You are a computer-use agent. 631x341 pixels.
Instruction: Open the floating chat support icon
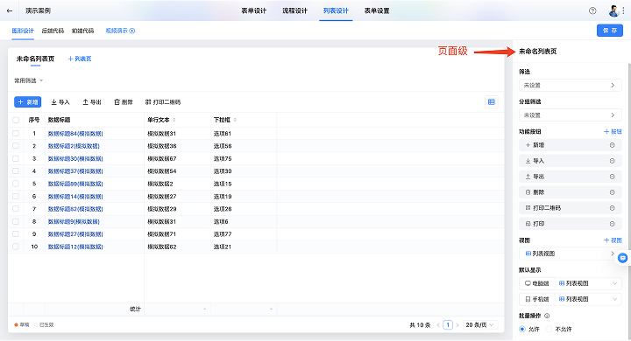tap(622, 258)
